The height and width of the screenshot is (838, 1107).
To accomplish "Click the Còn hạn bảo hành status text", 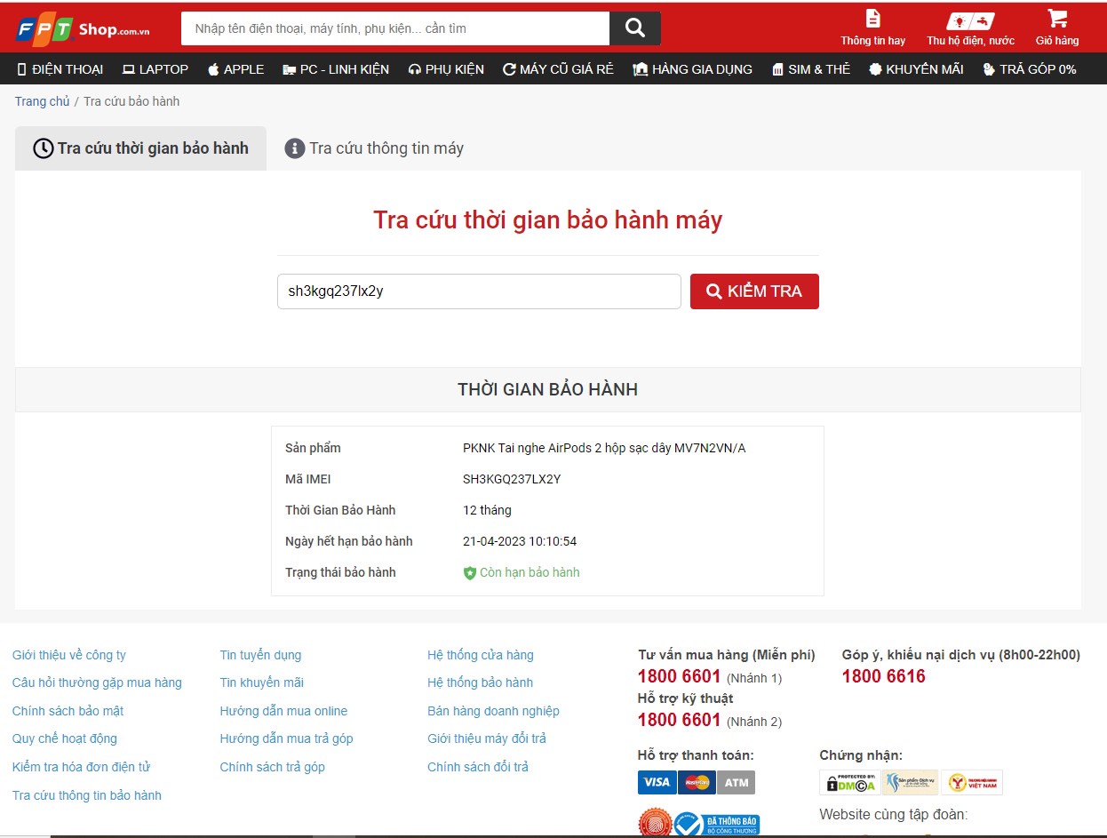I will (530, 572).
